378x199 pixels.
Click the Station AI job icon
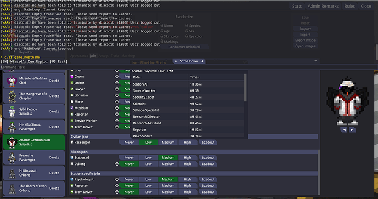click(72, 157)
